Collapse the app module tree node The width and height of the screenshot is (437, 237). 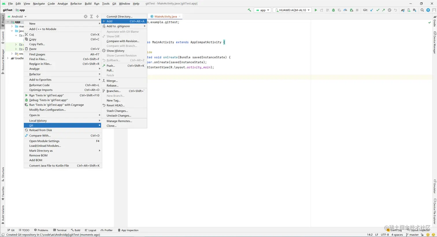click(x=8, y=22)
